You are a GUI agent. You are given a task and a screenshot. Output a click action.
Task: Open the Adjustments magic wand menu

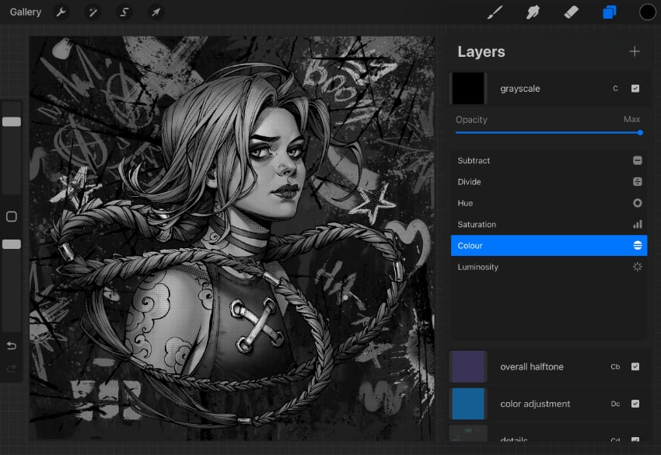[x=93, y=12]
